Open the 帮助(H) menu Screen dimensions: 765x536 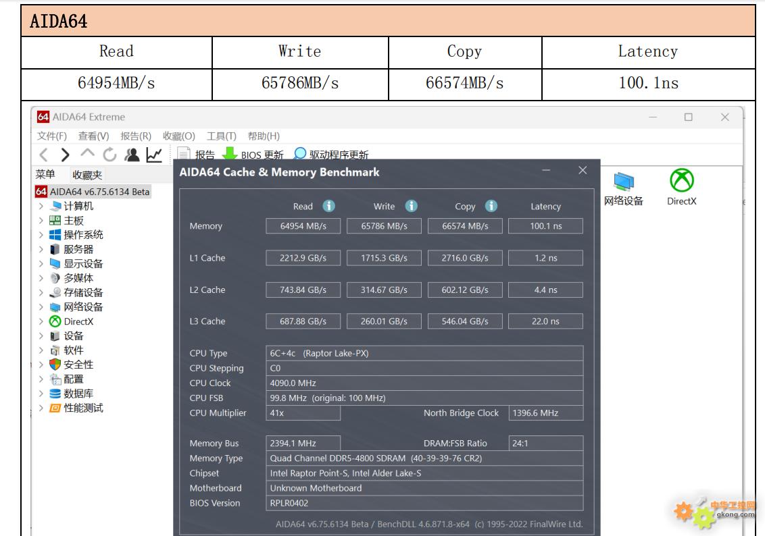coord(264,136)
